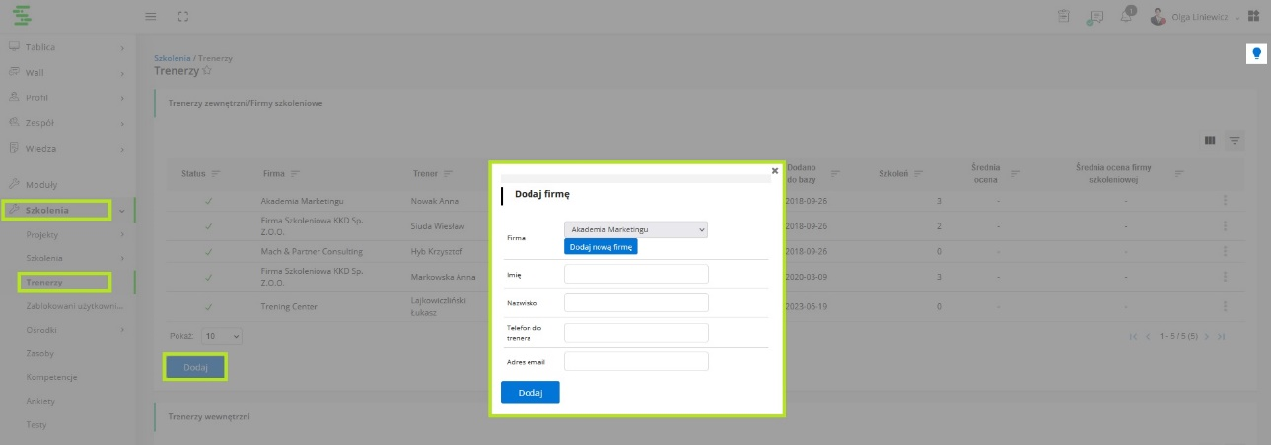Select Kompetencje in the sidebar menu
Viewport: 1271px width, 445px height.
click(x=52, y=377)
